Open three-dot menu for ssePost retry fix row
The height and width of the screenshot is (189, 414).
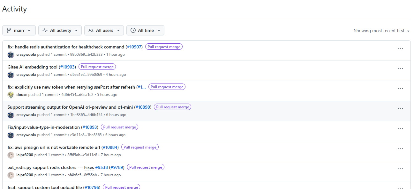pos(400,88)
